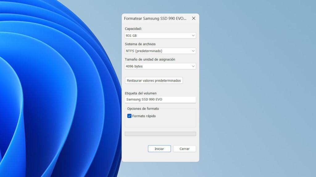
Task: Click the Capacidad section label
Action: (134, 28)
